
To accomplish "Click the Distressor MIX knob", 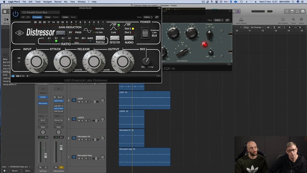I will coord(146,61).
